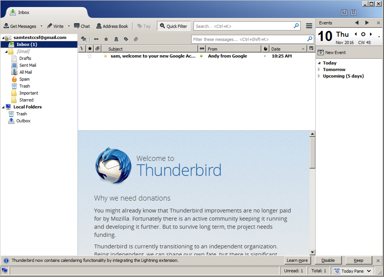This screenshot has width=384, height=277.
Task: Star the welcome message from Google
Action: tap(89, 56)
